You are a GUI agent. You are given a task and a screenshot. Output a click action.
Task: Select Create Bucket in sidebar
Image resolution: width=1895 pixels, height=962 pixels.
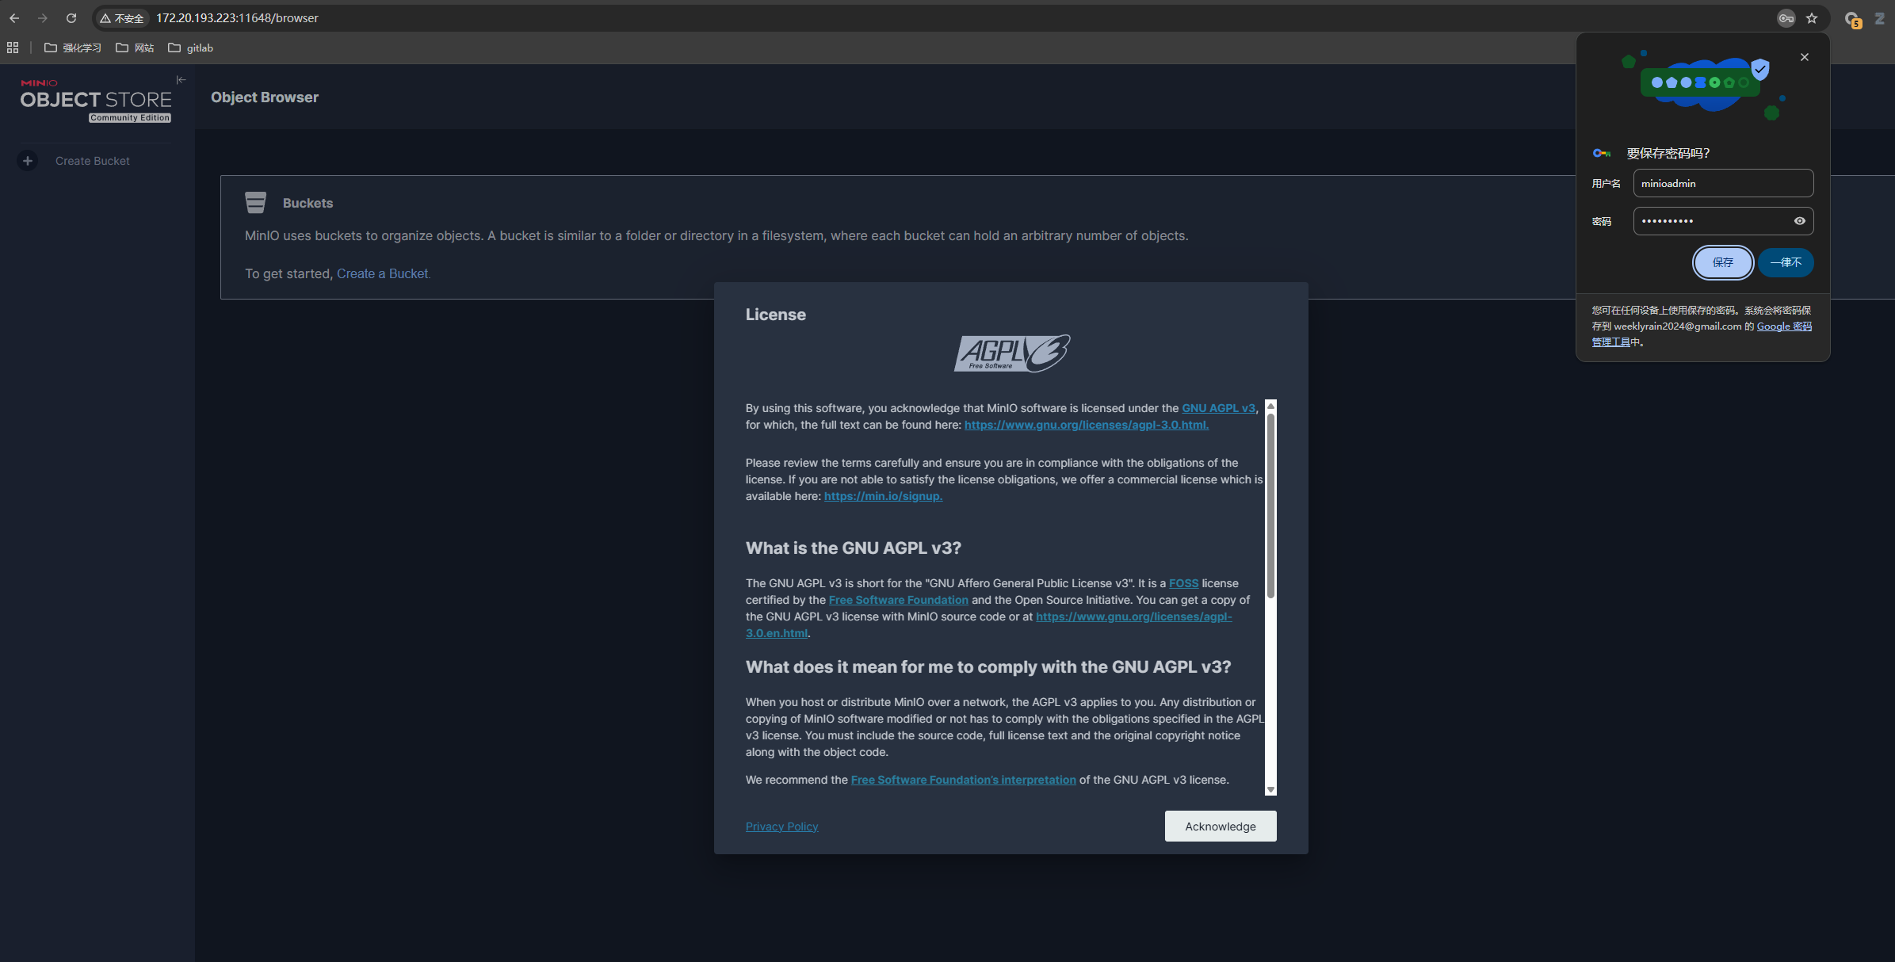[x=92, y=161]
